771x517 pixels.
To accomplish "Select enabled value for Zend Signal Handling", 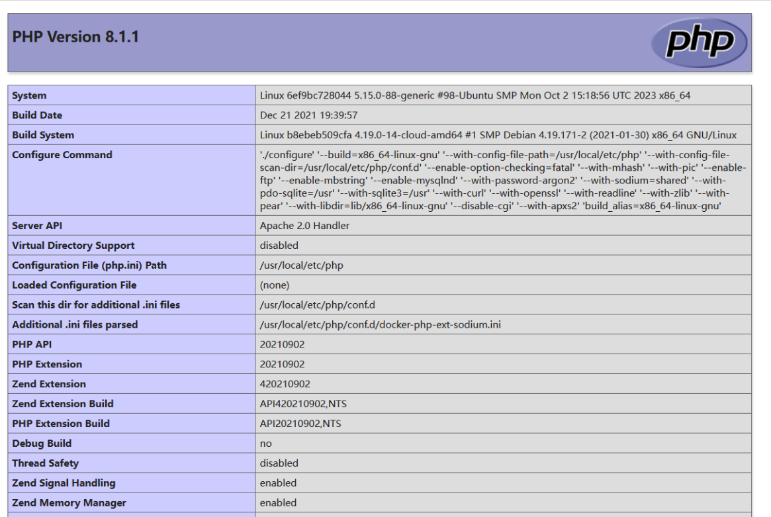I will click(x=279, y=483).
